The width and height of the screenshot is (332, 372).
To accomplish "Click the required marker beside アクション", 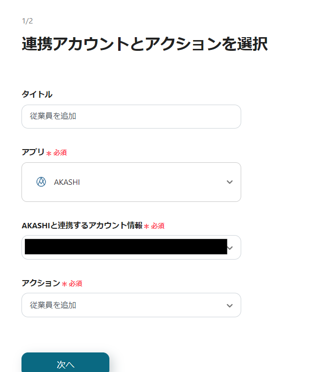I will point(72,284).
